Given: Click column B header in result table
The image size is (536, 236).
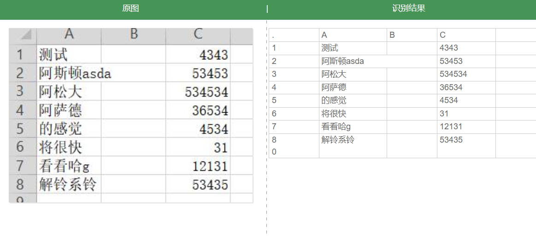Looking at the screenshot, I should click(x=412, y=35).
